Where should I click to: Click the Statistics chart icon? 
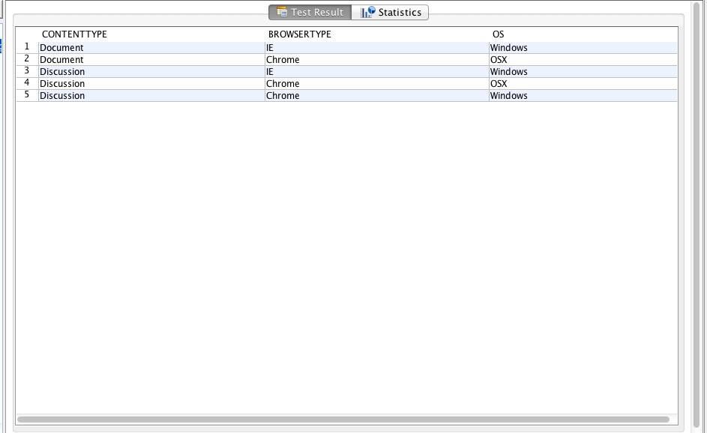pyautogui.click(x=368, y=12)
